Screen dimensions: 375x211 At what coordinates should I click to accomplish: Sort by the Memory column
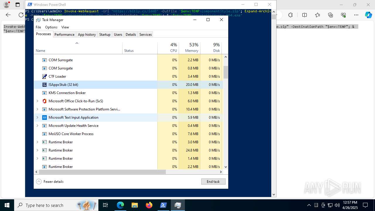tap(190, 48)
